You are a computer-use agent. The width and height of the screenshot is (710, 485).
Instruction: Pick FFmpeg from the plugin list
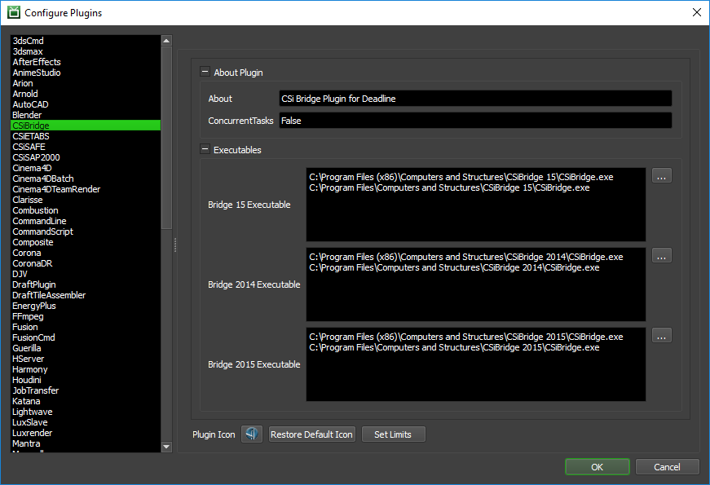point(28,316)
